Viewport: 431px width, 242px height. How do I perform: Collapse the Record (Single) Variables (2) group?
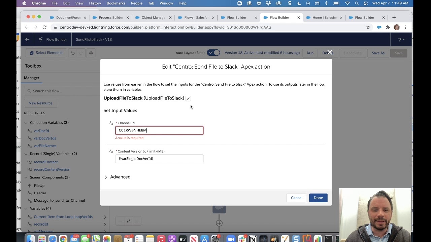(26, 154)
